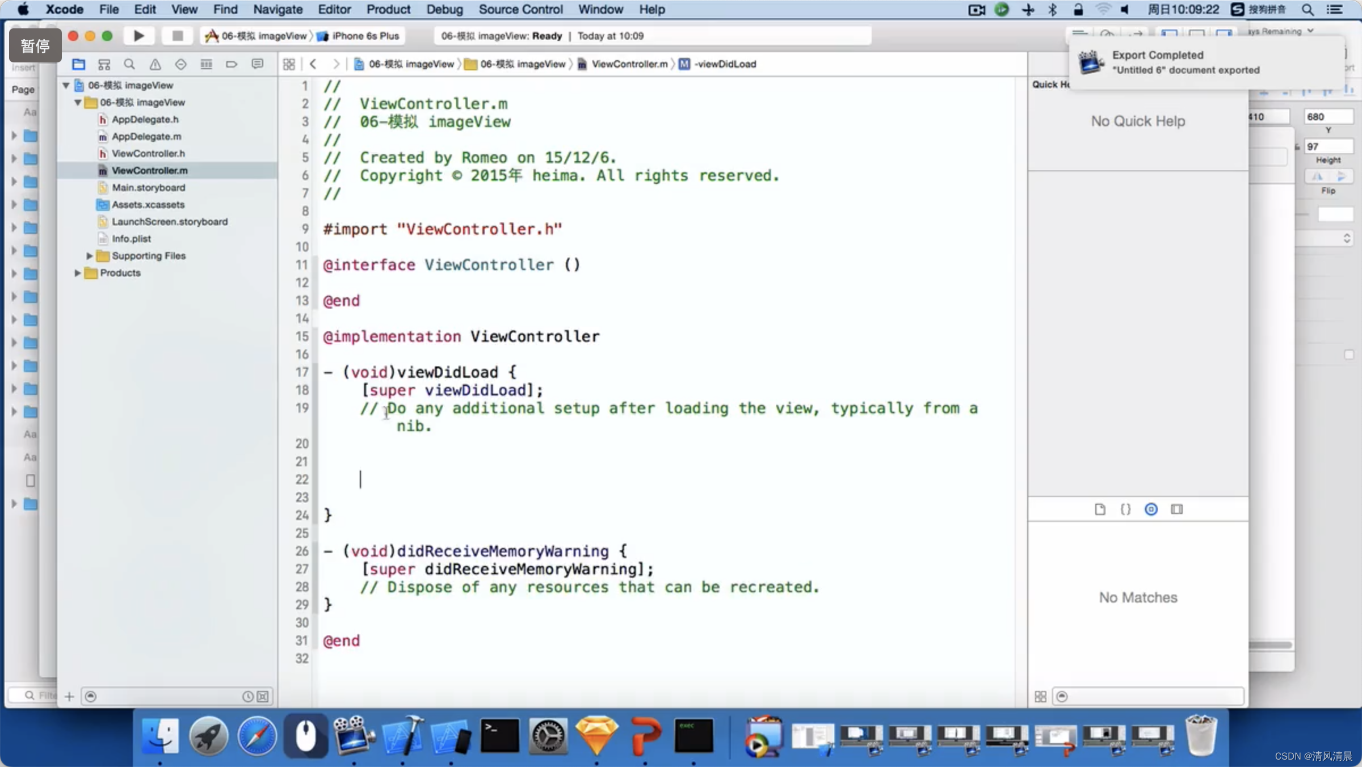Image resolution: width=1362 pixels, height=767 pixels.
Task: Open Notification Center list icon
Action: coord(1335,10)
